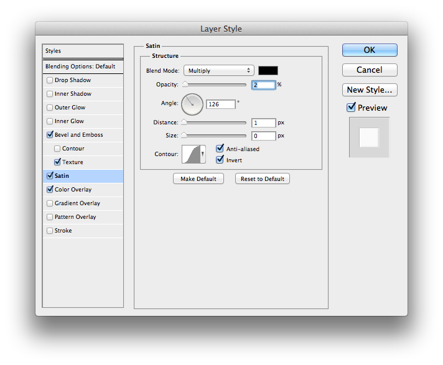Turn off Color Overlay checkbox
The width and height of the screenshot is (443, 365).
coord(50,190)
